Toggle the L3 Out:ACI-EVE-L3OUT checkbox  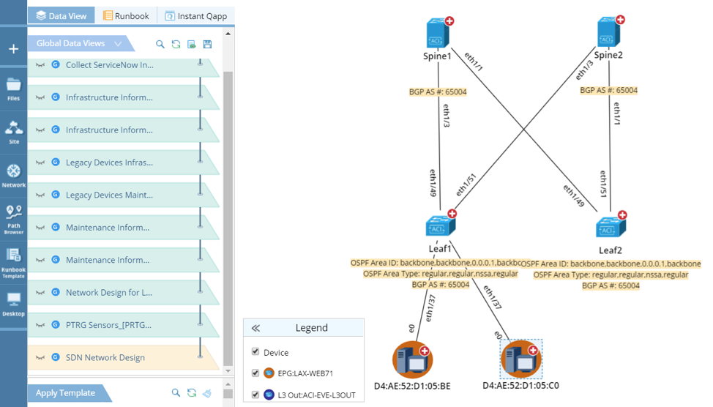pos(255,395)
